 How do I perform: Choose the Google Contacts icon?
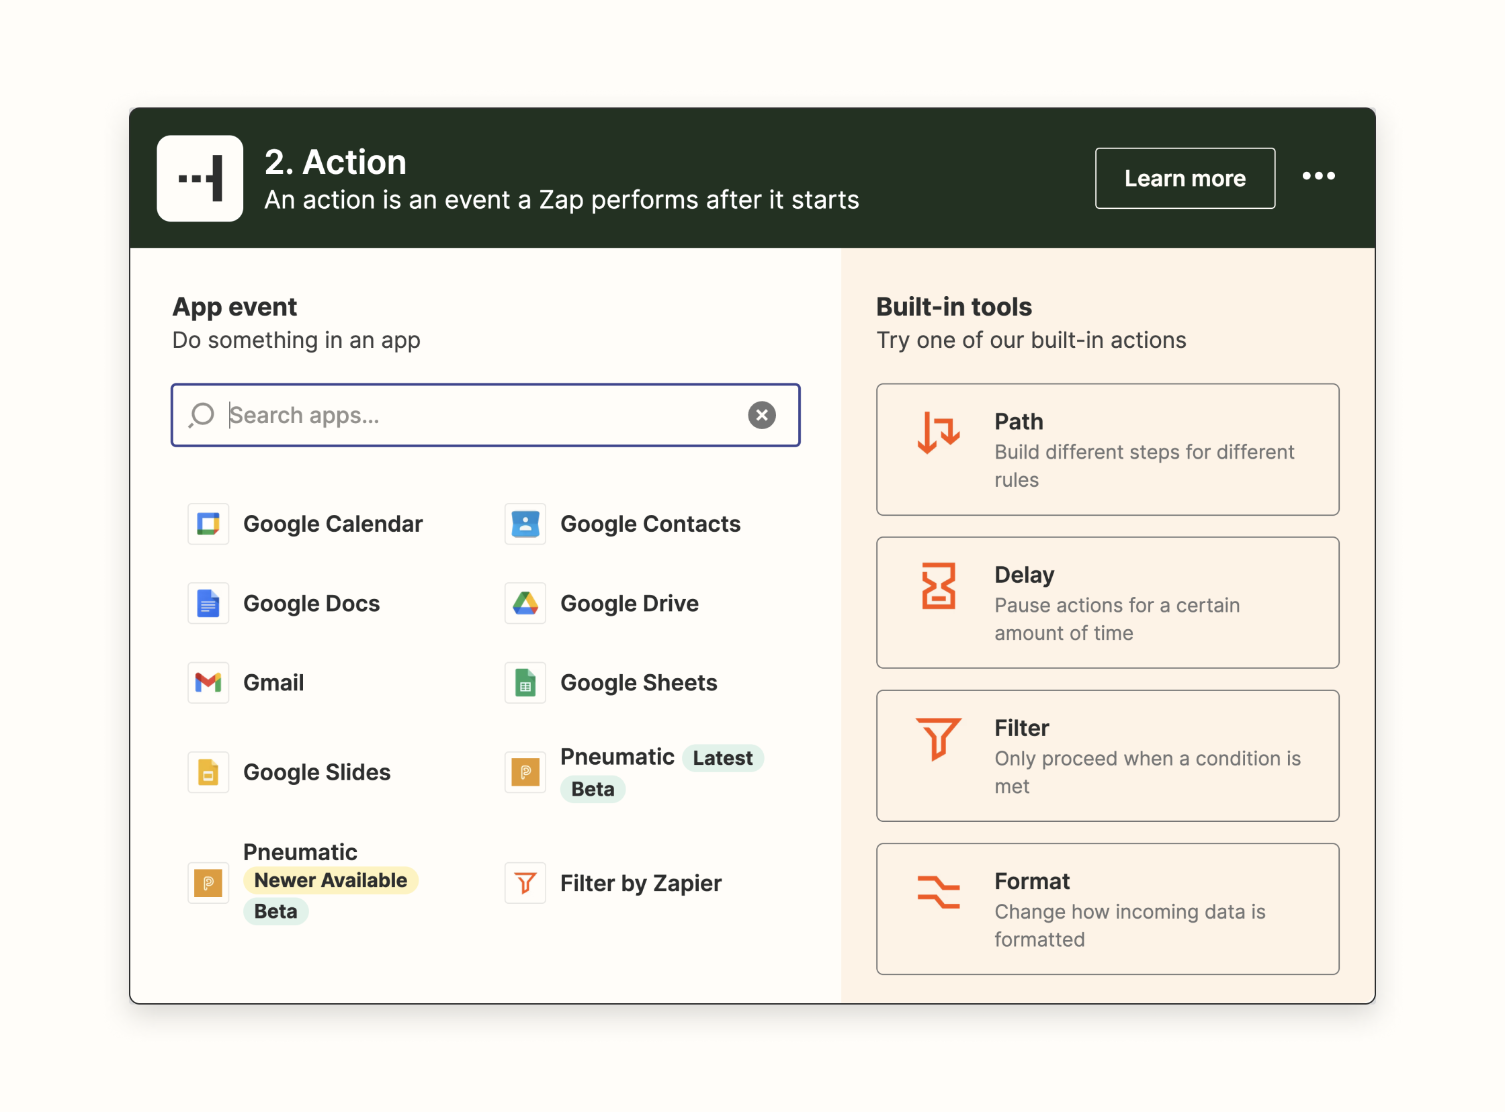(525, 524)
